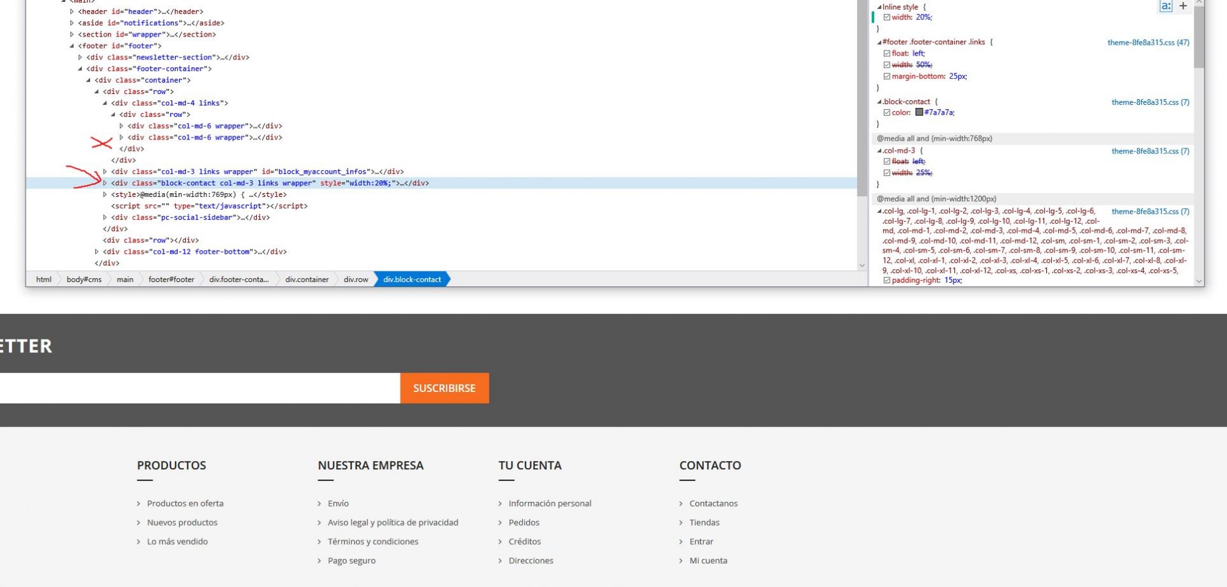Expand the footer-bottom div node
Viewport: 1227px width, 587px height.
(96, 252)
